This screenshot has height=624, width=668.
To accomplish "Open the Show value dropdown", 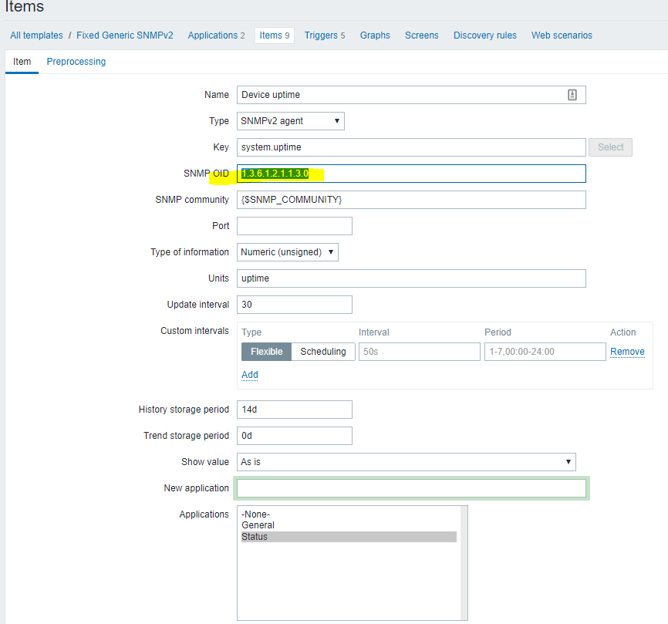I will 407,461.
